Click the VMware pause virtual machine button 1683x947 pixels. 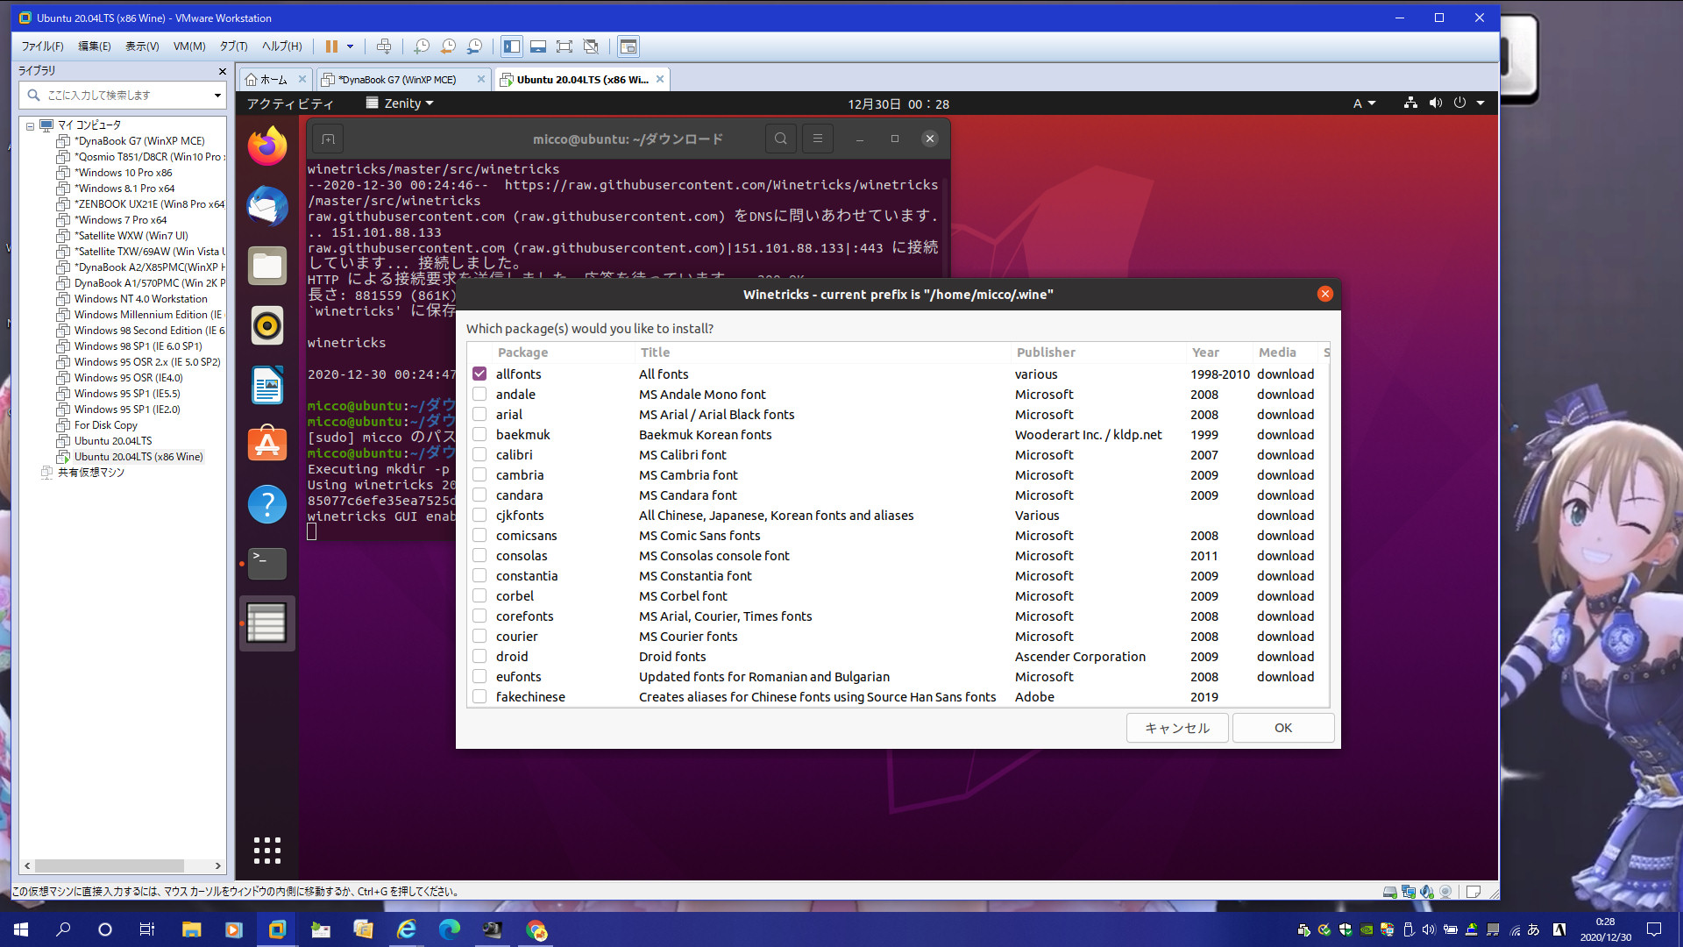[331, 46]
